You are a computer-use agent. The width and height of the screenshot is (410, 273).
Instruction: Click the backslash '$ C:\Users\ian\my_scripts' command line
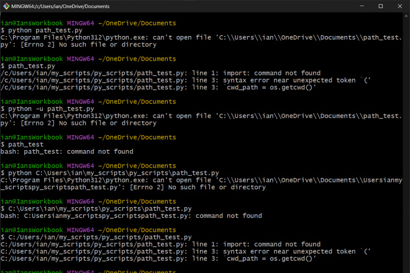click(x=96, y=208)
